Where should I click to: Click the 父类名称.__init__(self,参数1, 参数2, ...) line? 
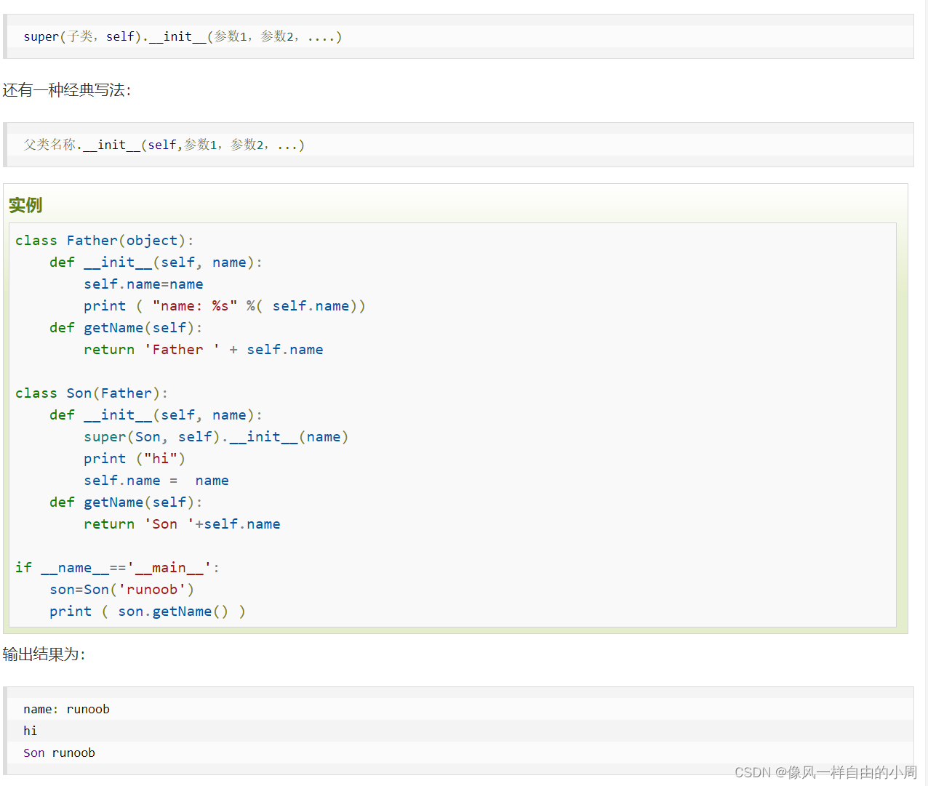point(164,145)
